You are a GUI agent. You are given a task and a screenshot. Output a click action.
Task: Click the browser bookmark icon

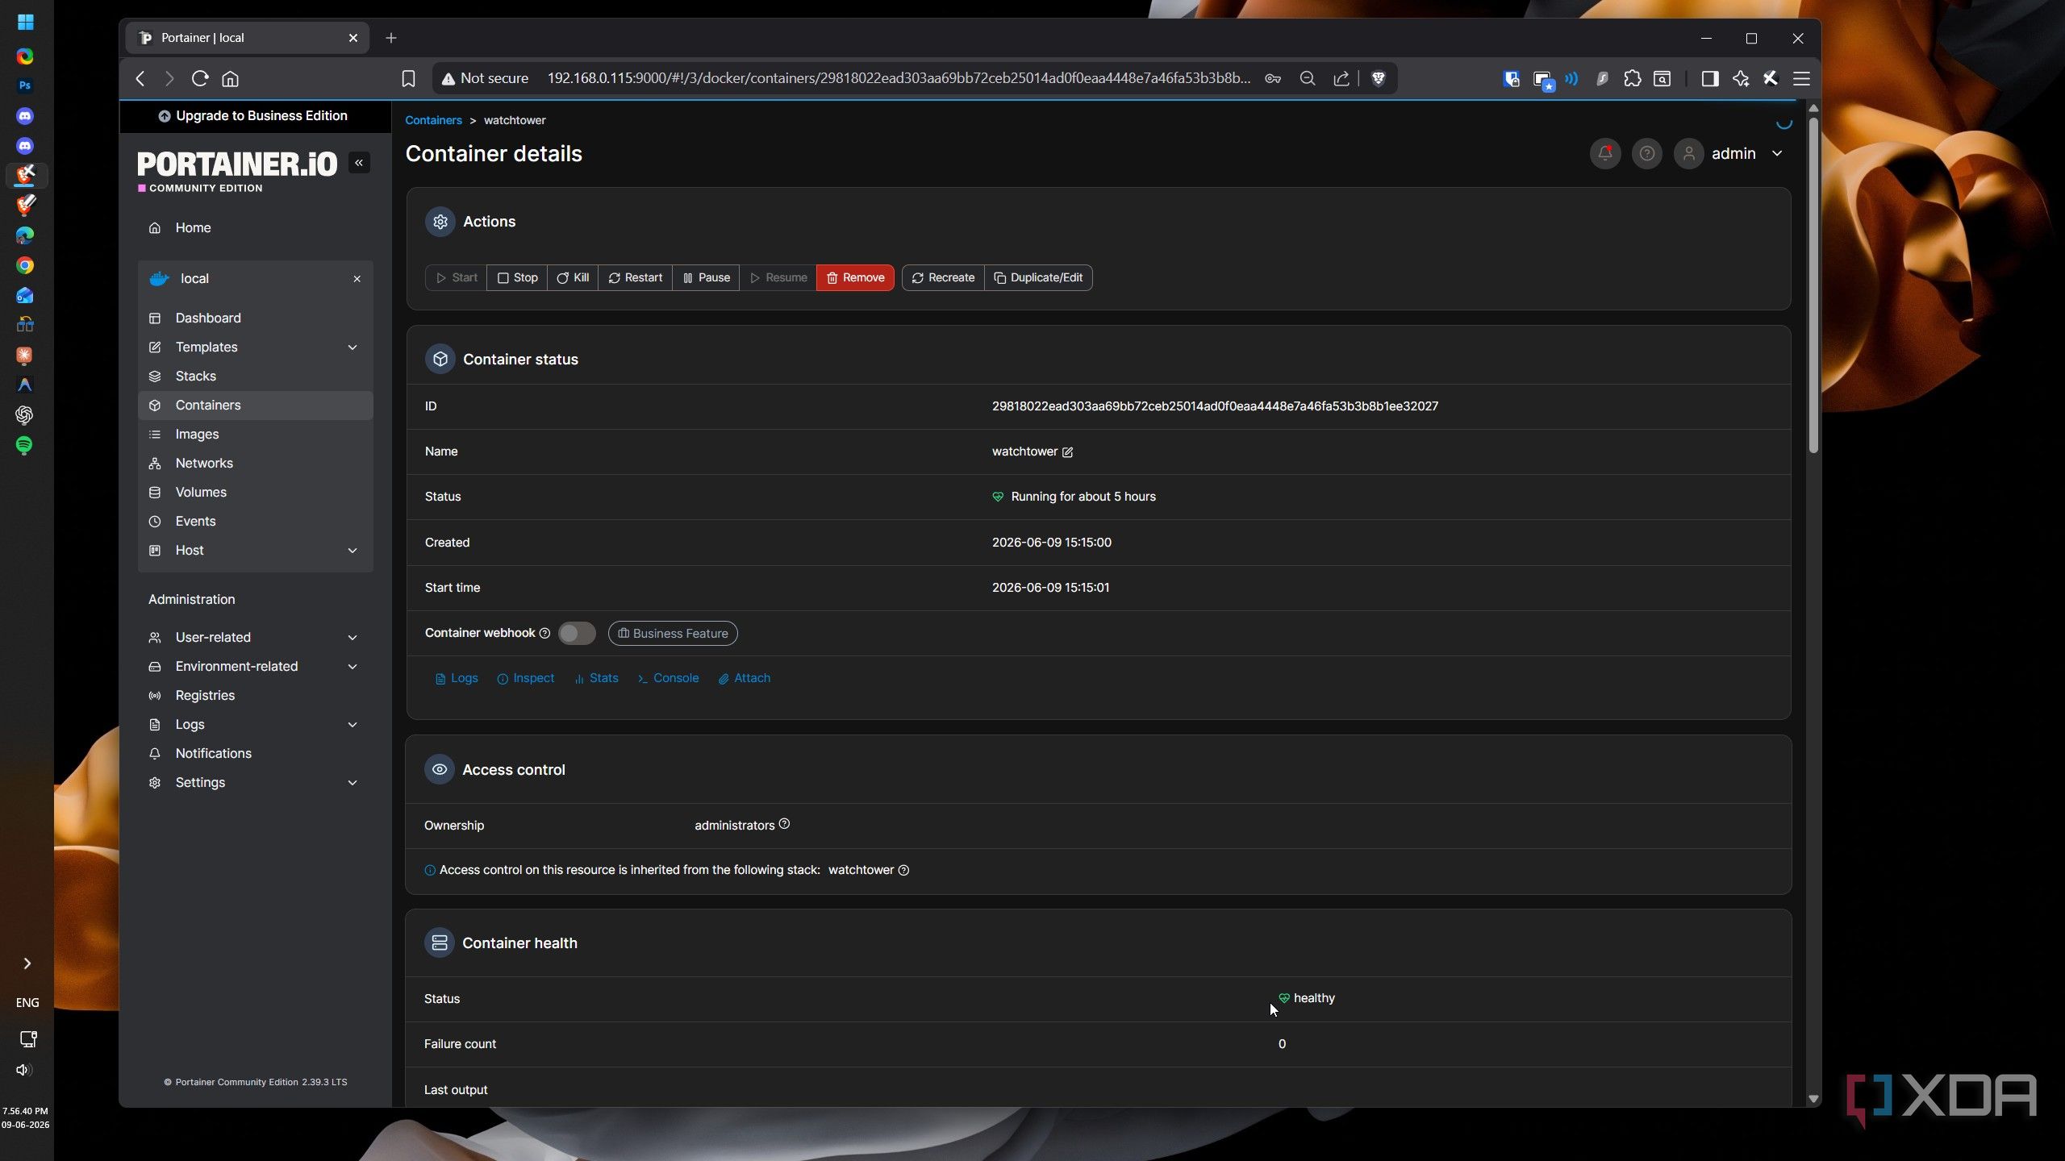point(408,78)
